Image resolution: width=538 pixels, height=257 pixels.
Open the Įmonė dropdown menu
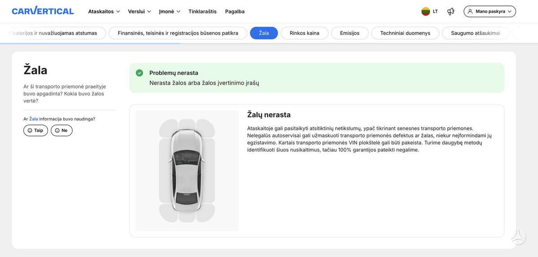tap(169, 12)
